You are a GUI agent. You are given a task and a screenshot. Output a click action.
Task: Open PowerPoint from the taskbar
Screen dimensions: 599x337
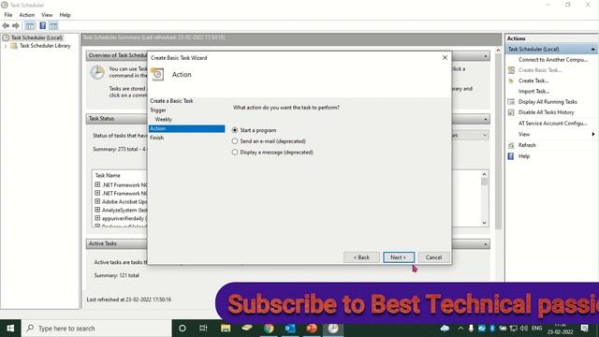pyautogui.click(x=312, y=329)
